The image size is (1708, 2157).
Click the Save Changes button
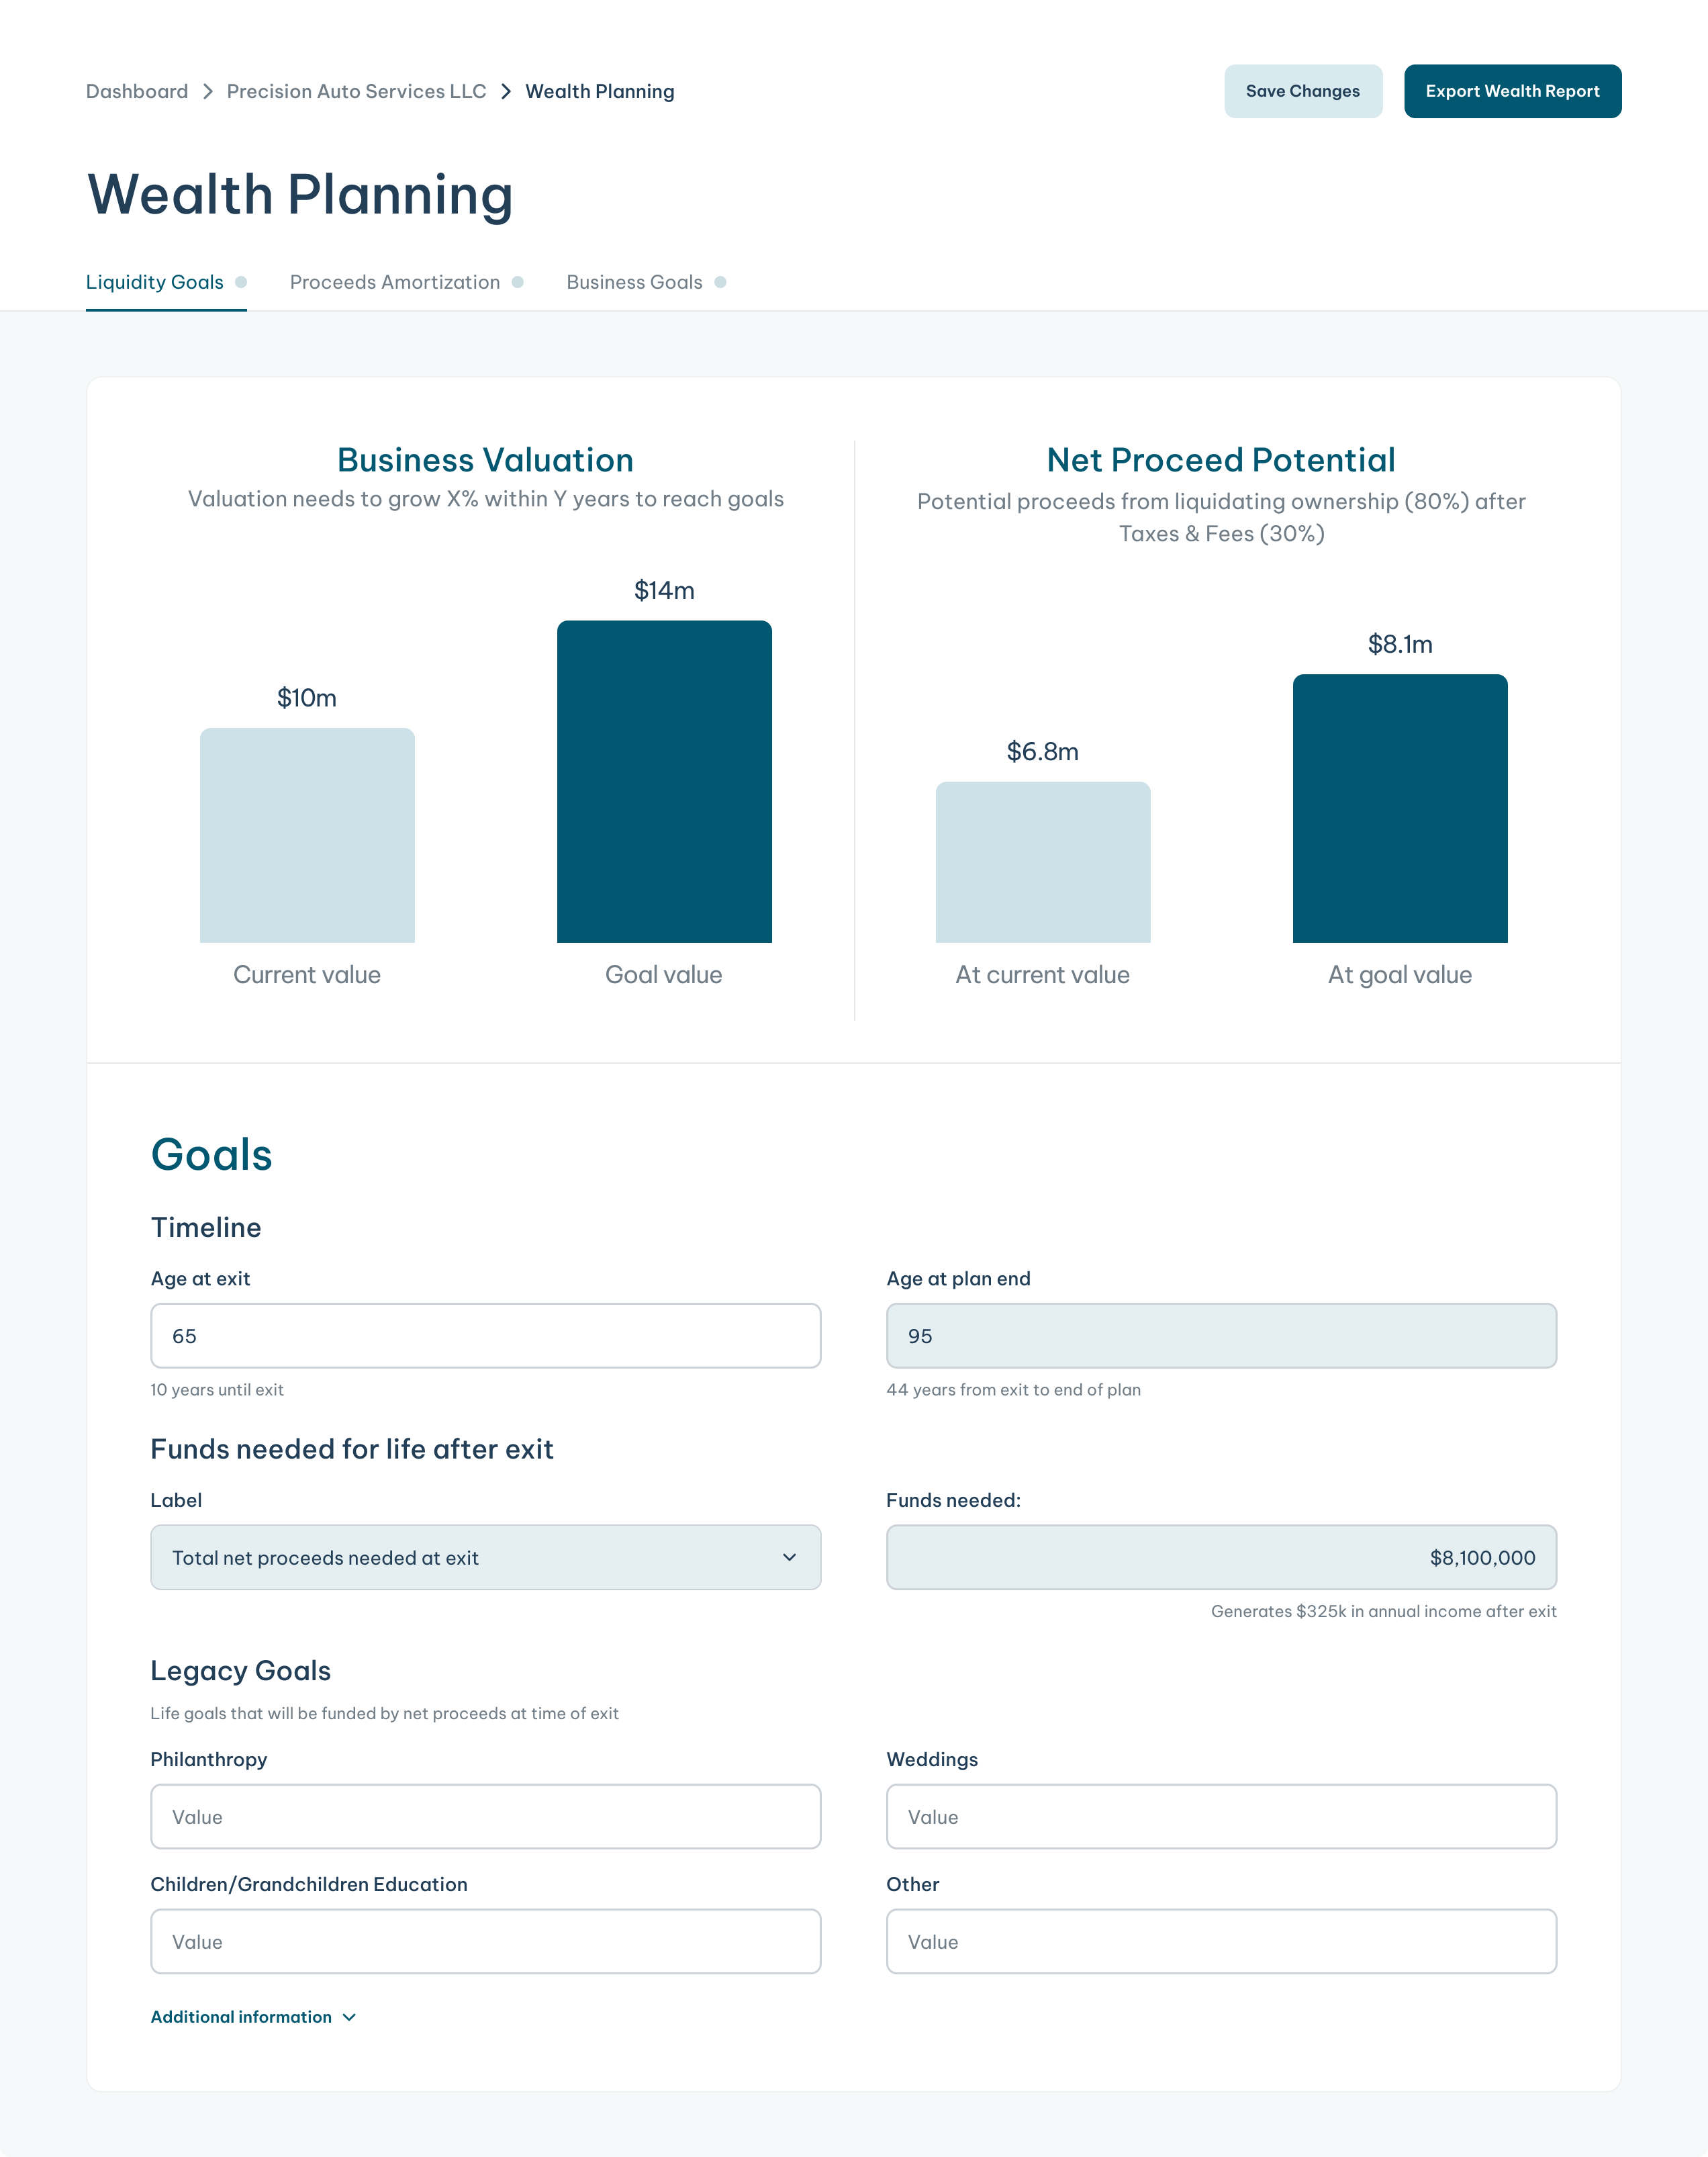pos(1302,91)
